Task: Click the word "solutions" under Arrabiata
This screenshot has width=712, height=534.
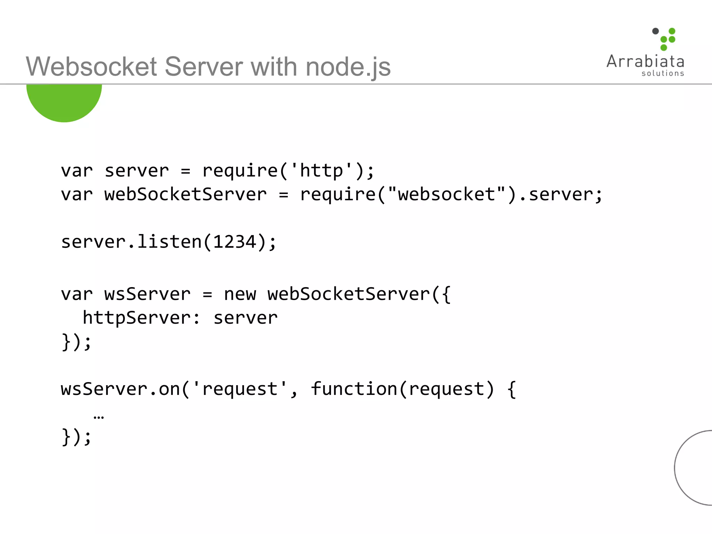Action: (663, 73)
